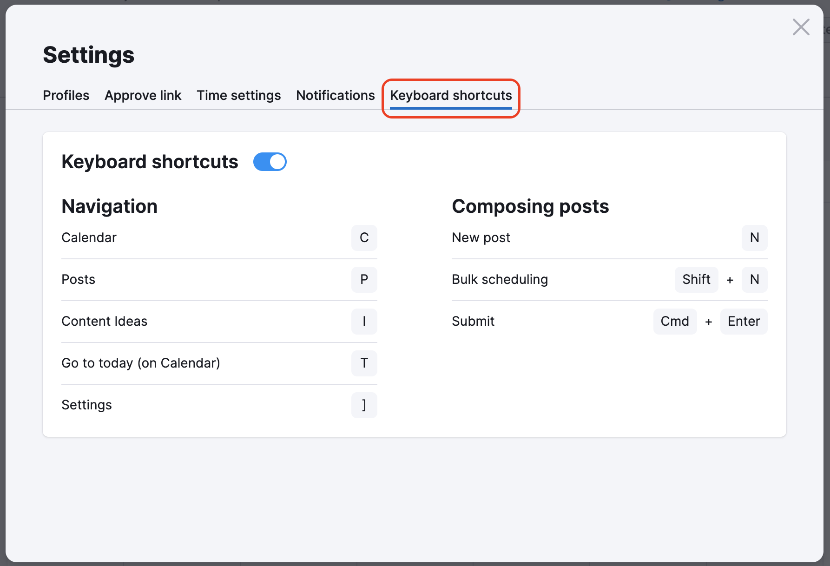Image resolution: width=830 pixels, height=566 pixels.
Task: Click the Keyboard shortcuts tab
Action: tap(450, 95)
